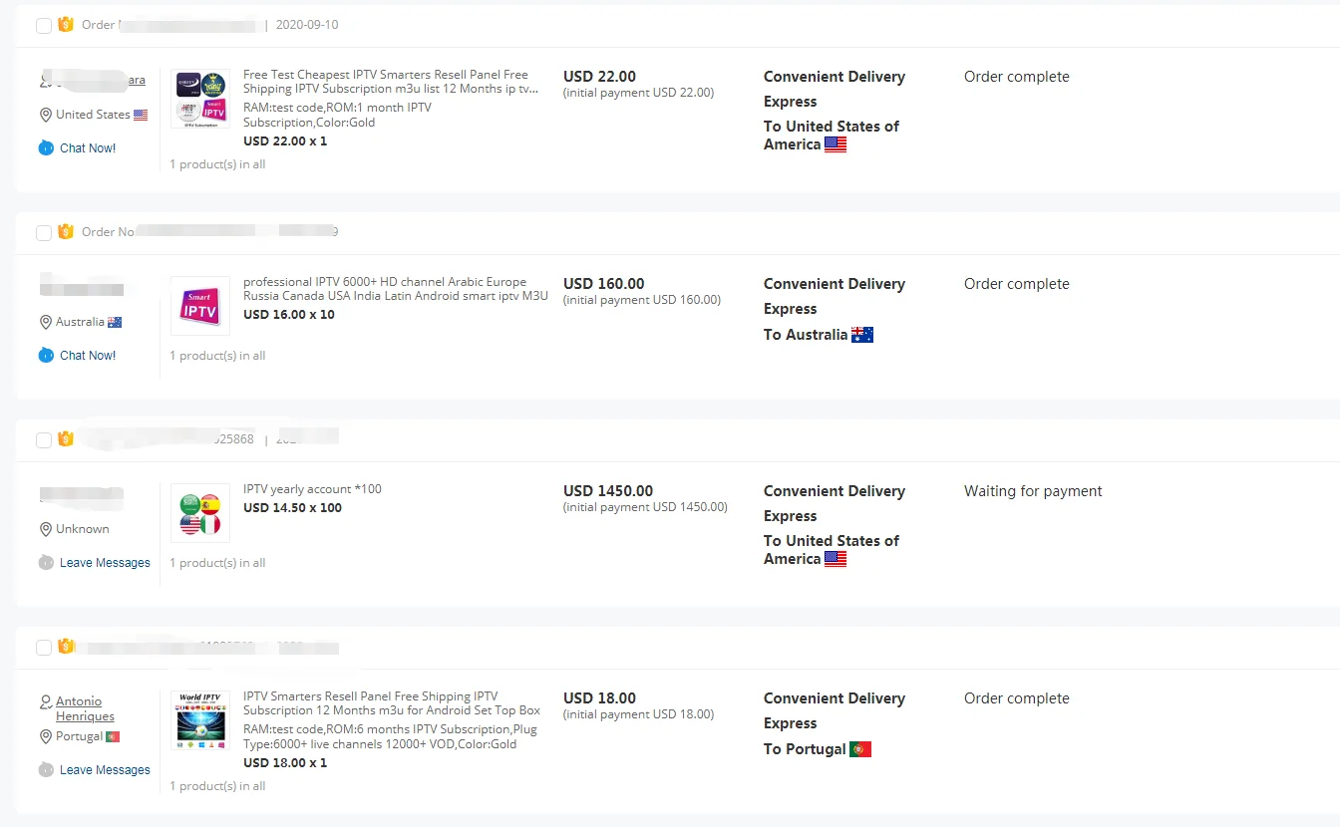Toggle checkbox of the Waiting for payment order
This screenshot has height=827, width=1340.
pyautogui.click(x=44, y=439)
